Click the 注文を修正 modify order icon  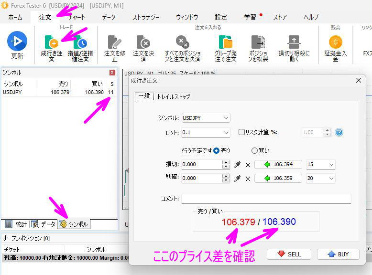point(115,42)
